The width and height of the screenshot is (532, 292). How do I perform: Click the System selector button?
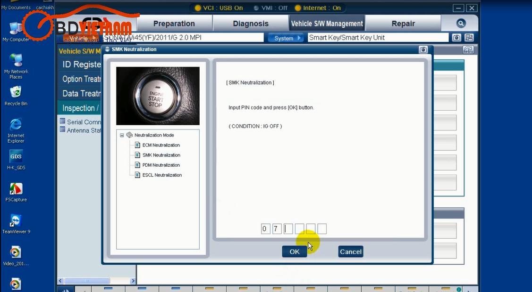point(287,38)
